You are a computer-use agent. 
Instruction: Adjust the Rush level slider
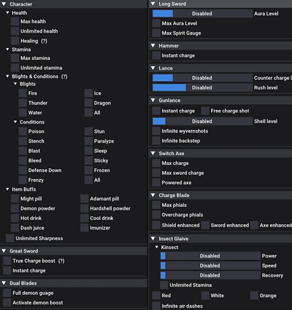click(x=202, y=88)
